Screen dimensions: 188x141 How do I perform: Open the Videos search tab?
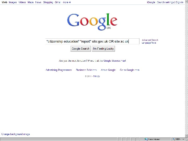point(22,2)
